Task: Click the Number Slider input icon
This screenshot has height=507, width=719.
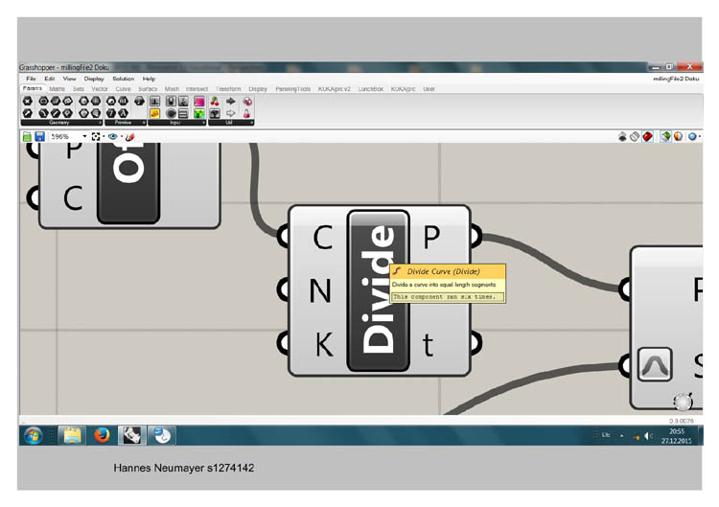Action: (x=155, y=101)
